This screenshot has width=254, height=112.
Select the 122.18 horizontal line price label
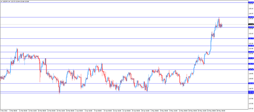tap(251, 46)
